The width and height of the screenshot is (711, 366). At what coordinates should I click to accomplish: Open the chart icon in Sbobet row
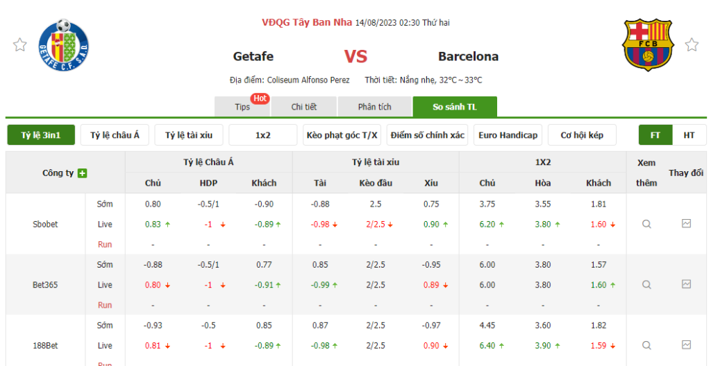[686, 224]
